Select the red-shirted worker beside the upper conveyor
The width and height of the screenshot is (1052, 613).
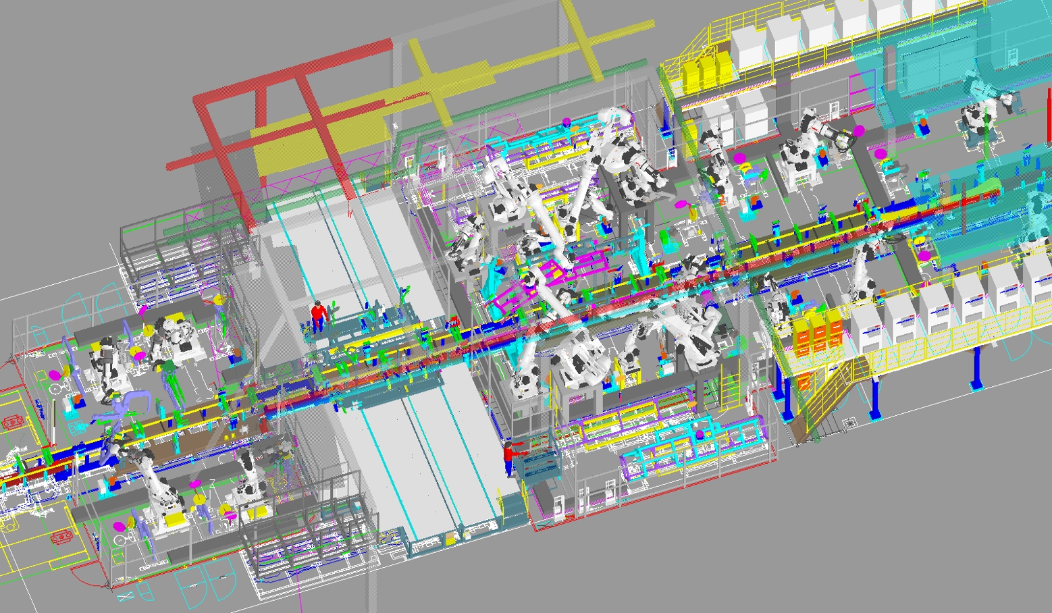coord(319,315)
